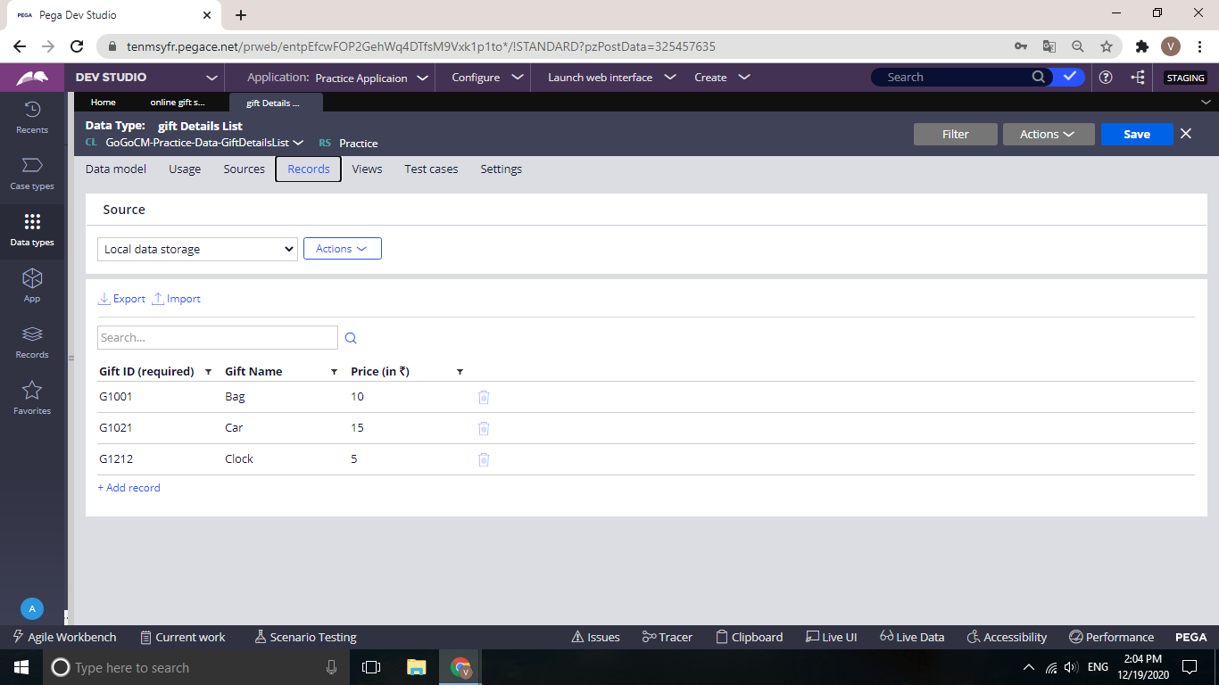Click the Gift Name cell Clock
Viewport: 1219px width, 685px height.
pyautogui.click(x=239, y=459)
